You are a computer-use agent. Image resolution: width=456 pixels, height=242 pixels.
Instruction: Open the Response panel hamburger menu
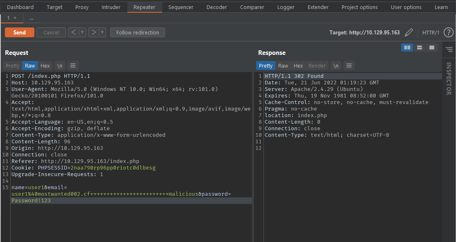tap(349, 66)
